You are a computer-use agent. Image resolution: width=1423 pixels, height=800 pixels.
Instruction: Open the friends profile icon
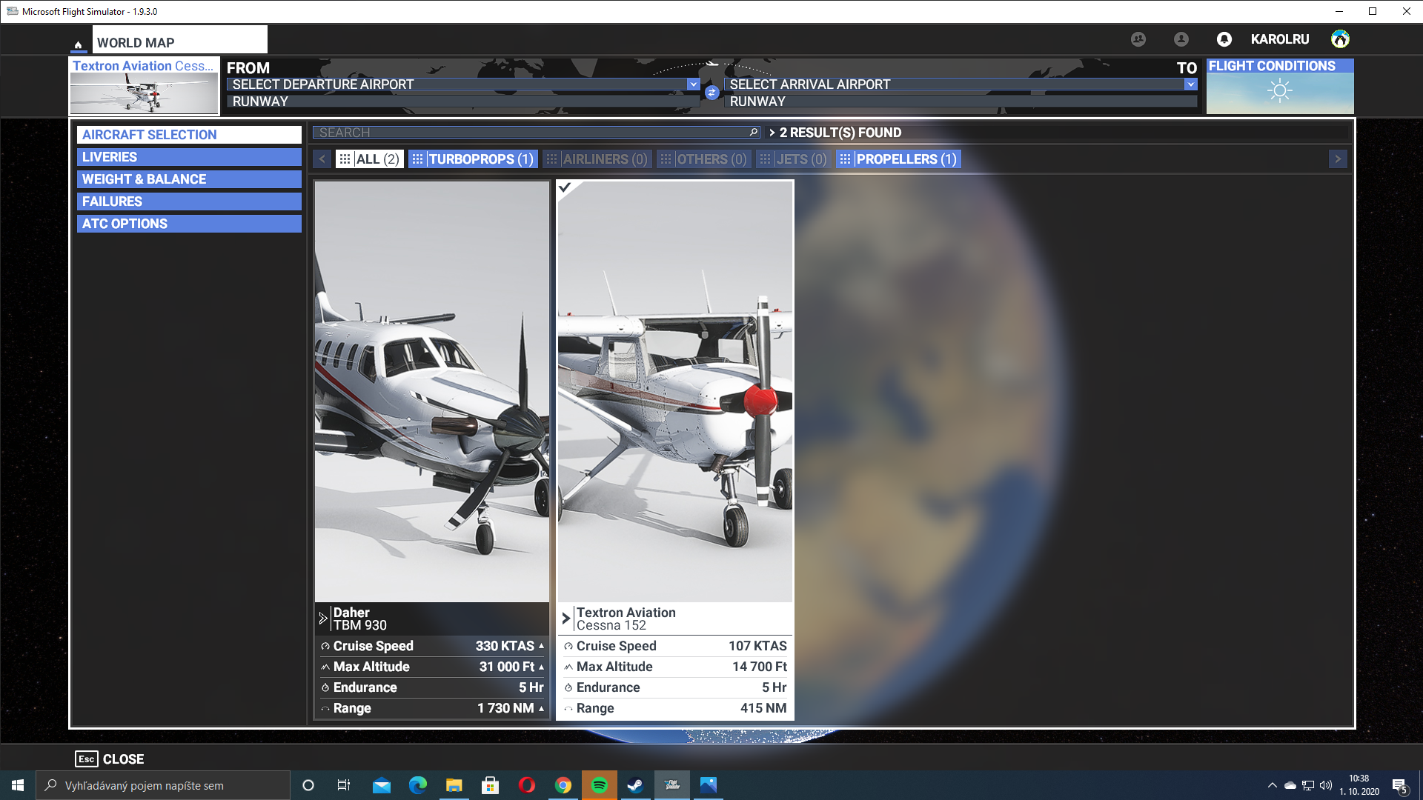1181,39
